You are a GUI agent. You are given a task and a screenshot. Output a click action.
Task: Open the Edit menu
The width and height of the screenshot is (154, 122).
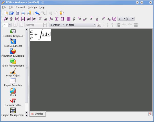[x=11, y=7]
